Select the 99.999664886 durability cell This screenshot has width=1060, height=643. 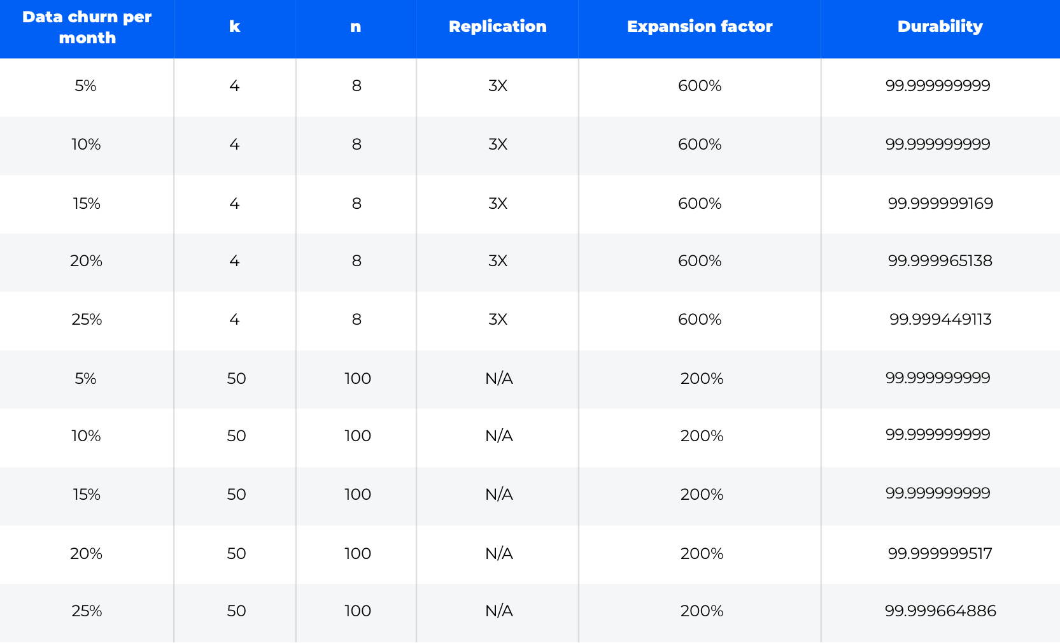pos(940,611)
